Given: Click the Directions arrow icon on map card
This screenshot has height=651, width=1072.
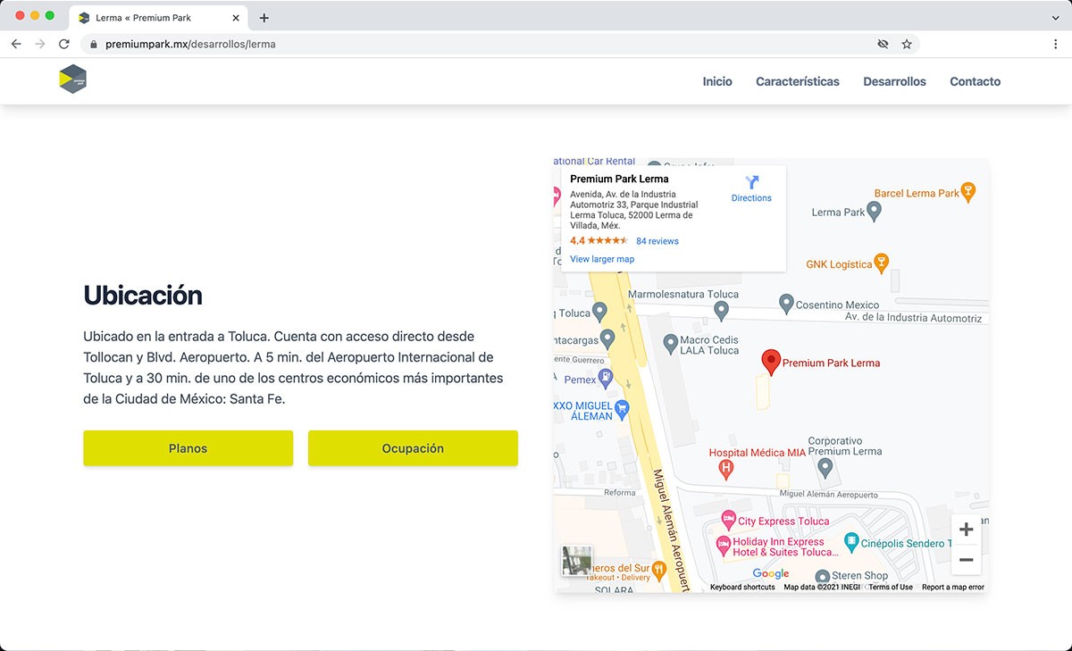Looking at the screenshot, I should click(751, 182).
